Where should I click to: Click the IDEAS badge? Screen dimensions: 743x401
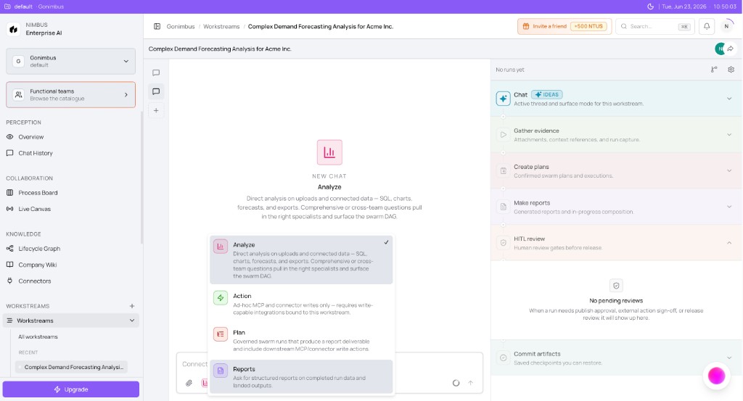pos(546,94)
